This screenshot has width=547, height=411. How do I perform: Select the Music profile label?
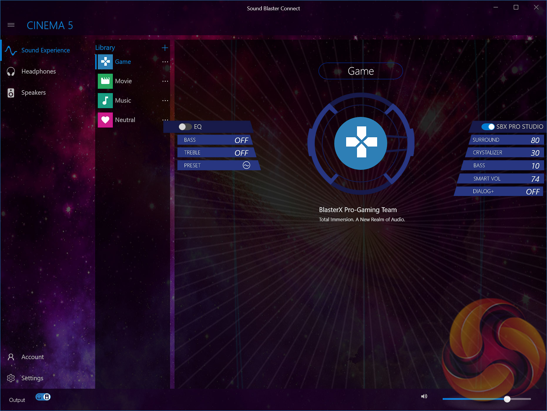[x=123, y=100]
